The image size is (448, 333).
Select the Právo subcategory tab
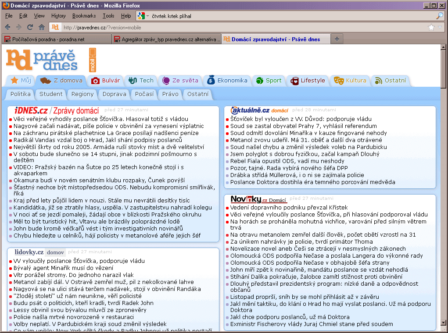click(170, 94)
